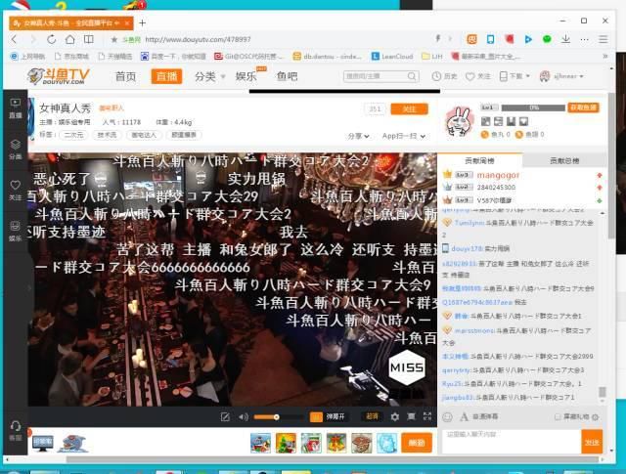Viewport: 626px width, 474px height.
Task: Go back with the browser back arrow
Action: pos(15,39)
